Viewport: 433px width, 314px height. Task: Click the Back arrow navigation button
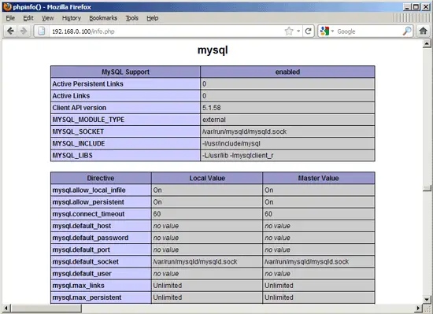pyautogui.click(x=11, y=31)
